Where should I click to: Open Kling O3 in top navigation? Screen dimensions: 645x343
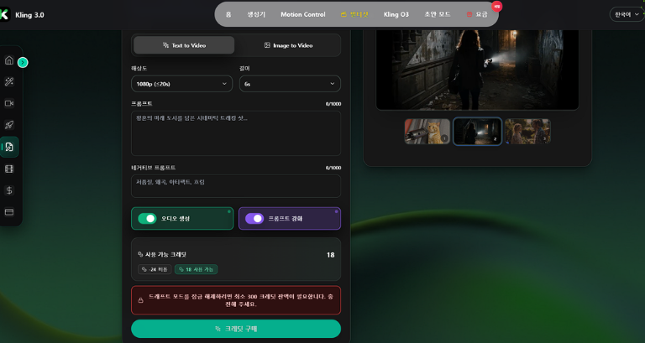click(x=396, y=14)
